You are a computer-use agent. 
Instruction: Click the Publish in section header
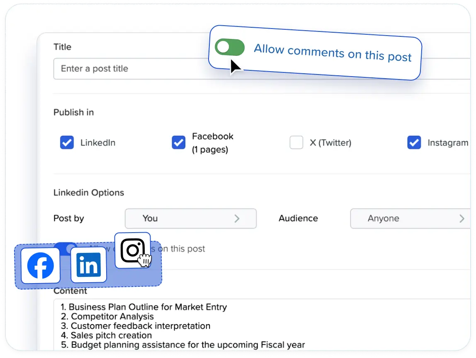tap(73, 112)
